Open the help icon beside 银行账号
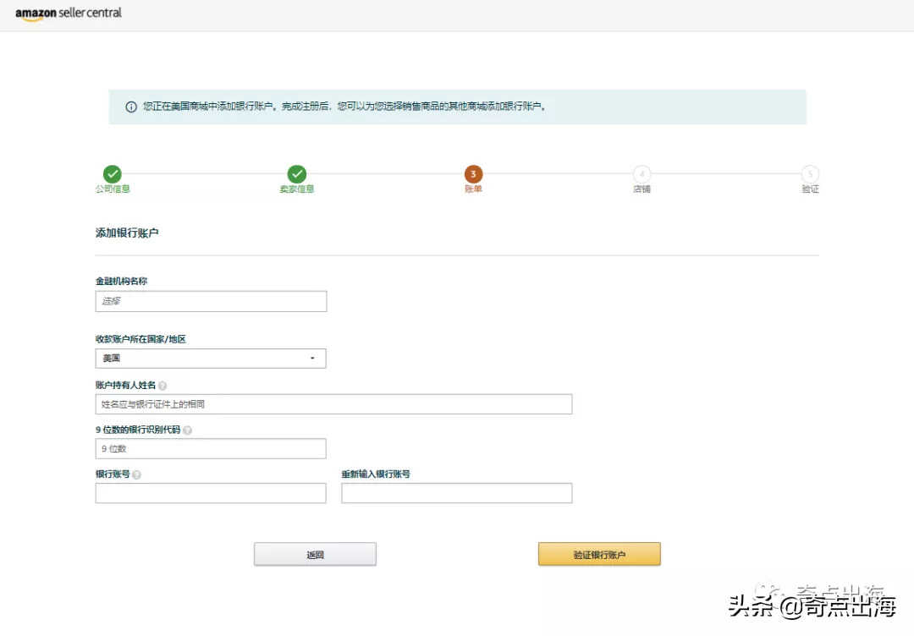The width and height of the screenshot is (914, 636). 136,475
